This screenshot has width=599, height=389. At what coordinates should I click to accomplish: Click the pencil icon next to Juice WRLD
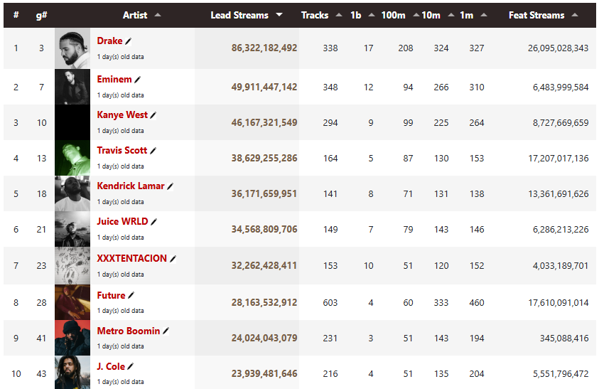tap(153, 222)
